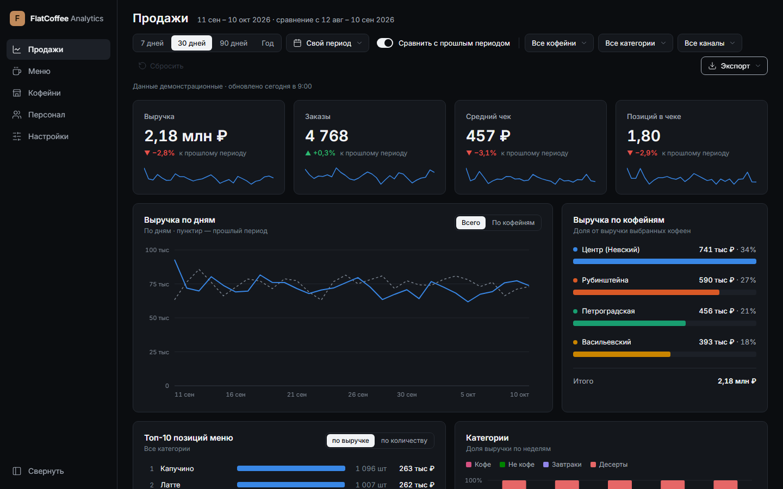Image resolution: width=783 pixels, height=489 pixels.
Task: Click the Свернуть sidebar collapse icon
Action: click(17, 471)
